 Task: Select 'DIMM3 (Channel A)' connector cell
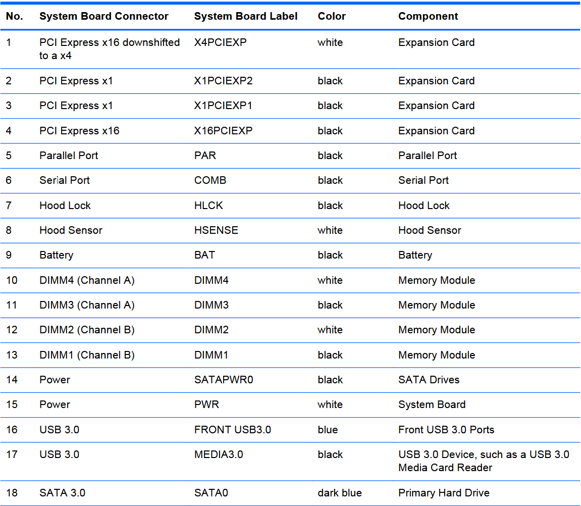87,306
